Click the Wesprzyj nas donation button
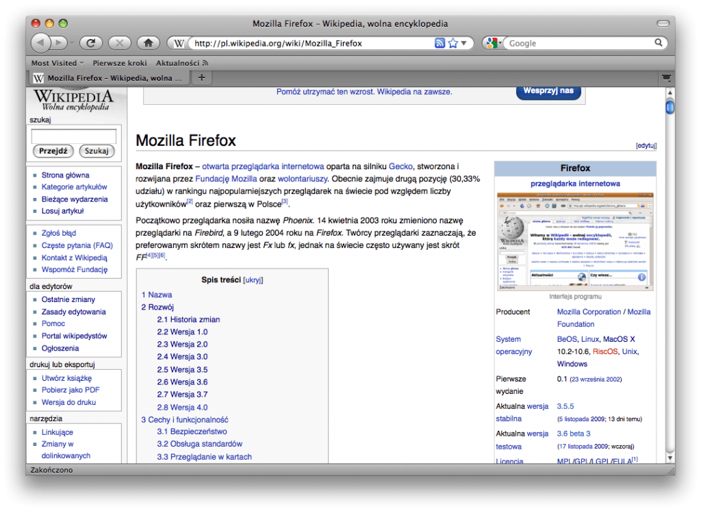The height and width of the screenshot is (511, 701). coord(548,91)
